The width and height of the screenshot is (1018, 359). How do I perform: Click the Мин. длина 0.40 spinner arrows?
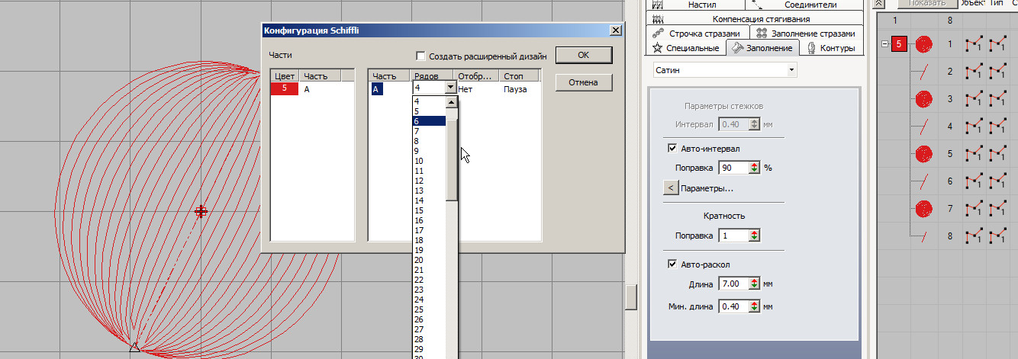pos(755,306)
